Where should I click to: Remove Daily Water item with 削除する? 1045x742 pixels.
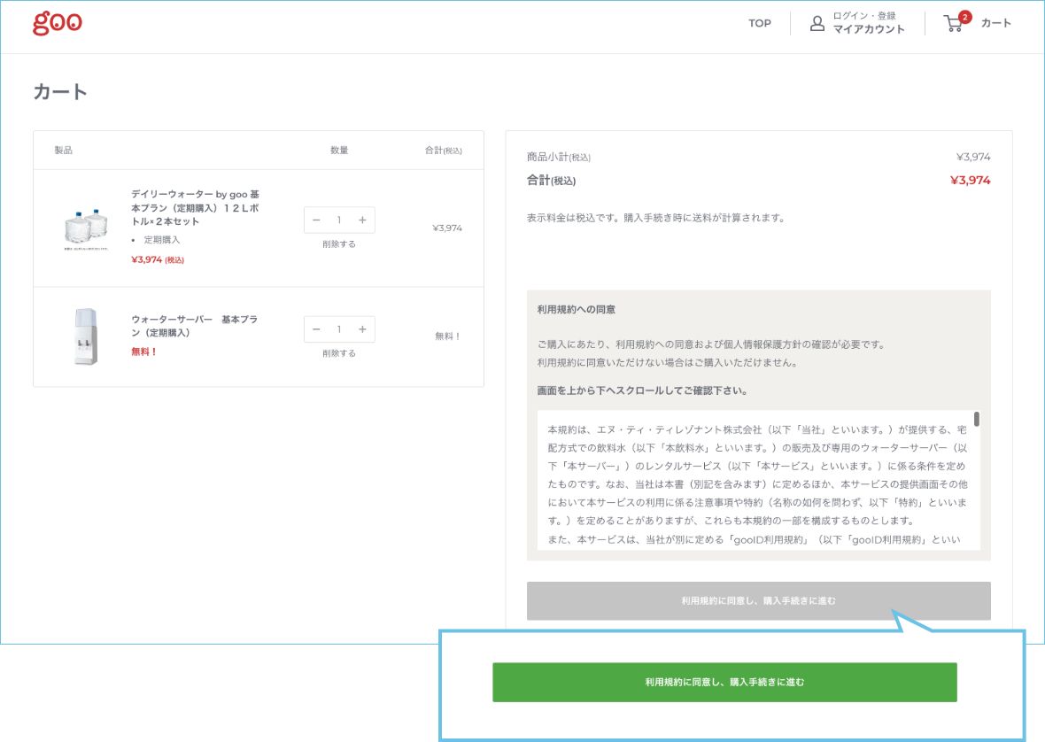[339, 244]
